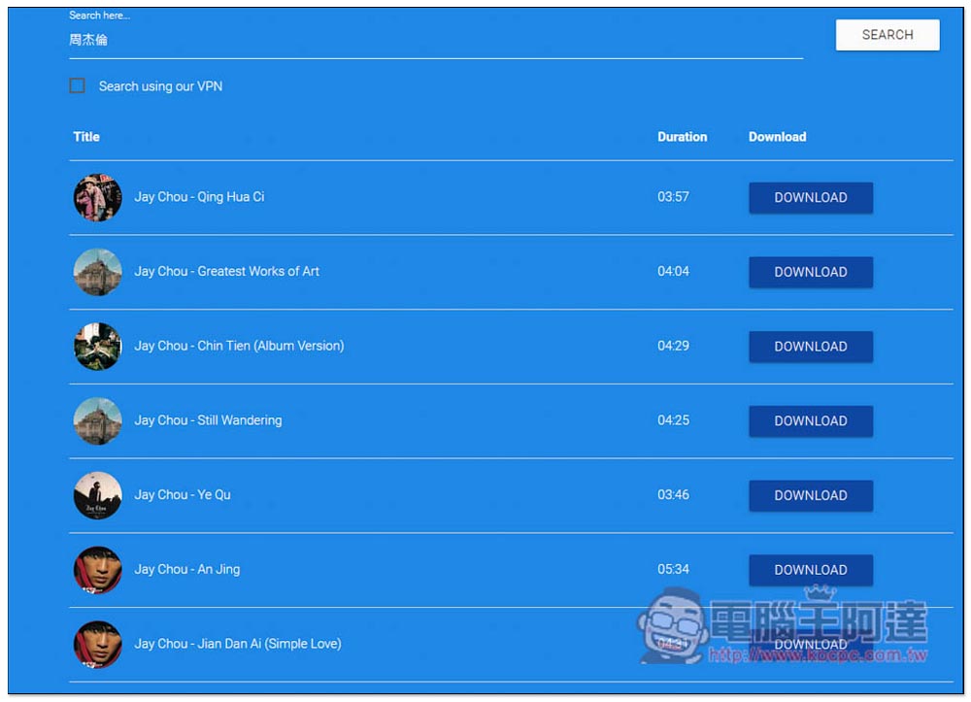Image resolution: width=971 pixels, height=702 pixels.
Task: Open the Still Wandering album thumbnail
Action: point(98,421)
